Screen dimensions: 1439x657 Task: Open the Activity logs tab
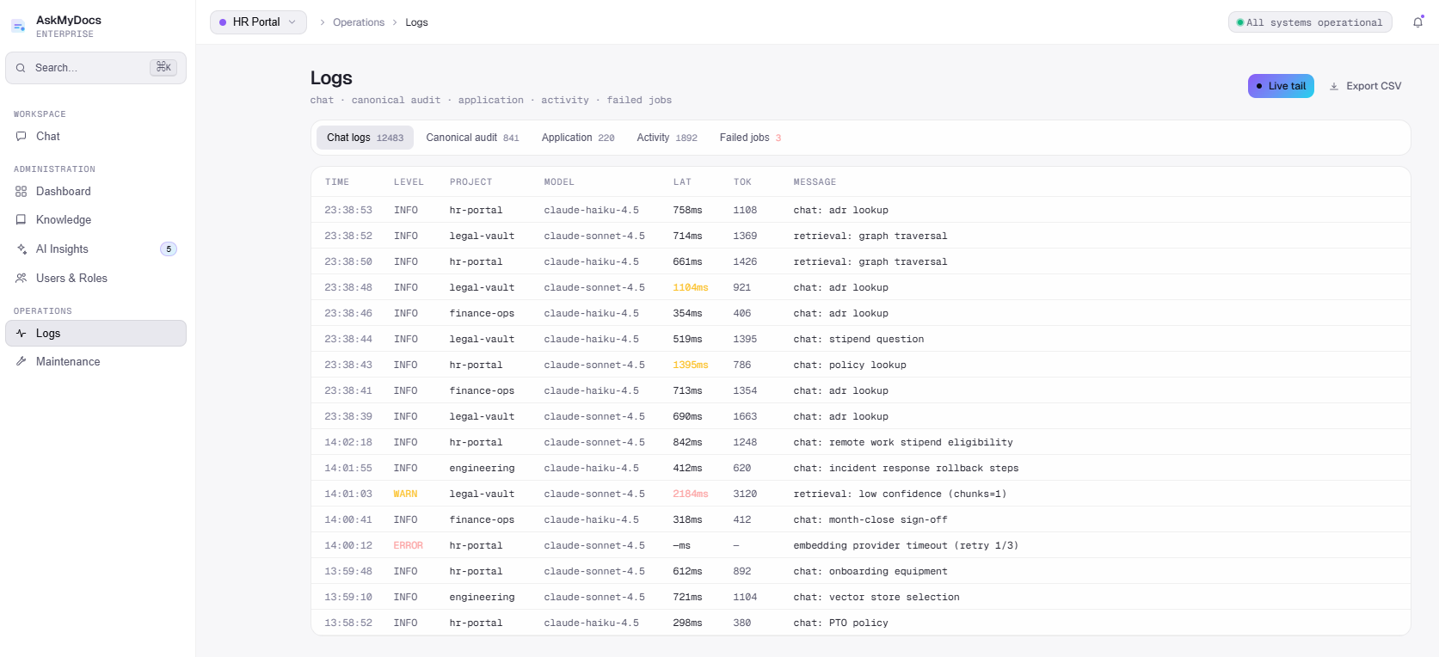pyautogui.click(x=667, y=138)
